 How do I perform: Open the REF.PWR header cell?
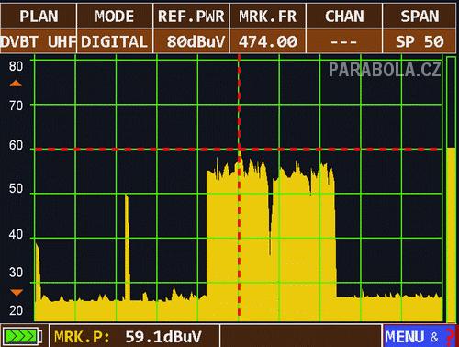pyautogui.click(x=191, y=16)
